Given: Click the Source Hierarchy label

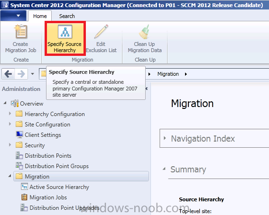Looking at the screenshot, I should 202,199.
